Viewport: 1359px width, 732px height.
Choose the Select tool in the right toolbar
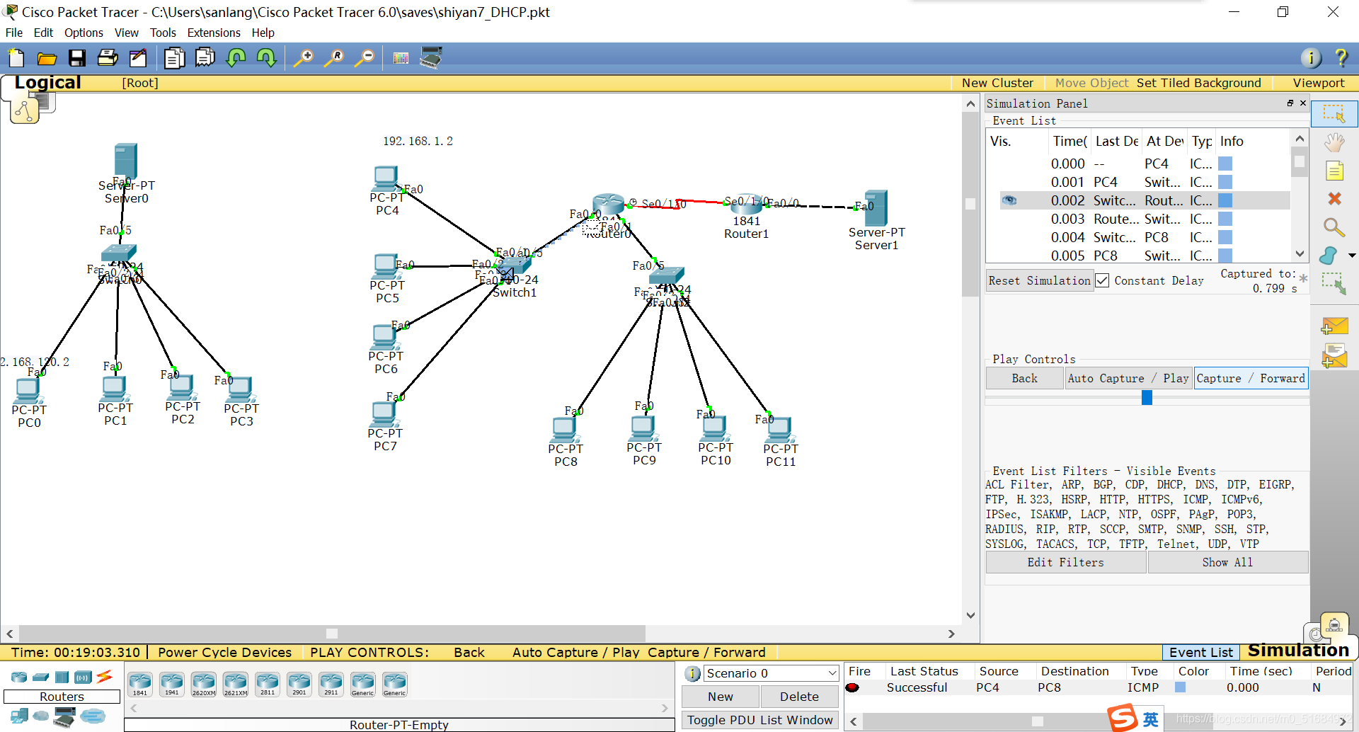pyautogui.click(x=1334, y=114)
